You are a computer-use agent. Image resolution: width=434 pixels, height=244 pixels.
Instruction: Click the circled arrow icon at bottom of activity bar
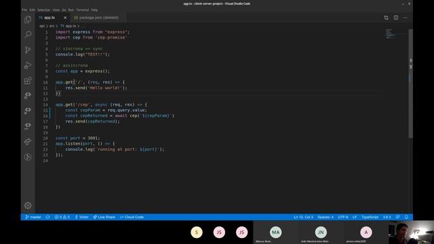tap(28, 157)
